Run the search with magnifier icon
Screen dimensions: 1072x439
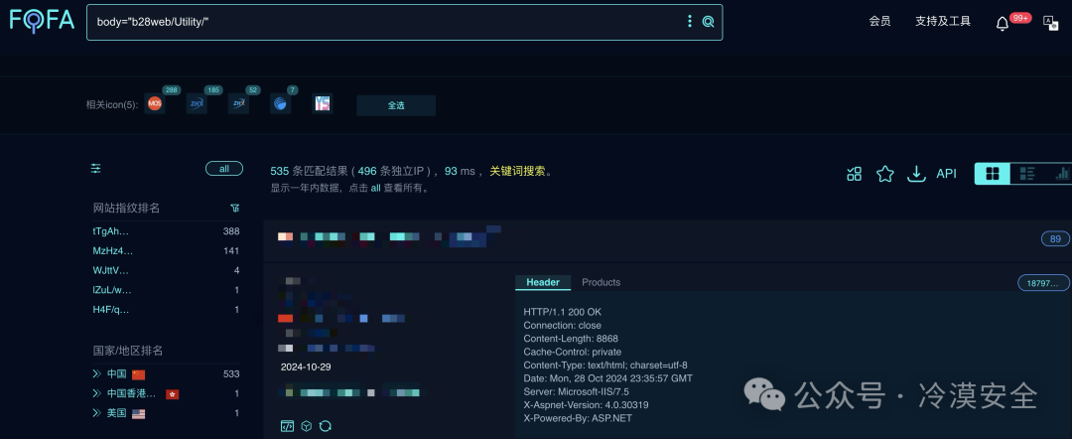click(709, 21)
